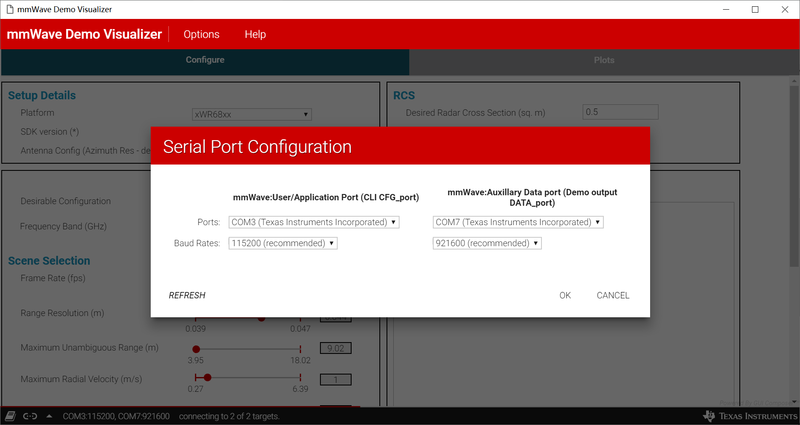Image resolution: width=800 pixels, height=425 pixels.
Task: Open the Options menu
Action: [x=201, y=34]
